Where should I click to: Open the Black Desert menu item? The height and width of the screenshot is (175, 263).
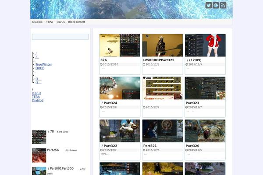(76, 22)
